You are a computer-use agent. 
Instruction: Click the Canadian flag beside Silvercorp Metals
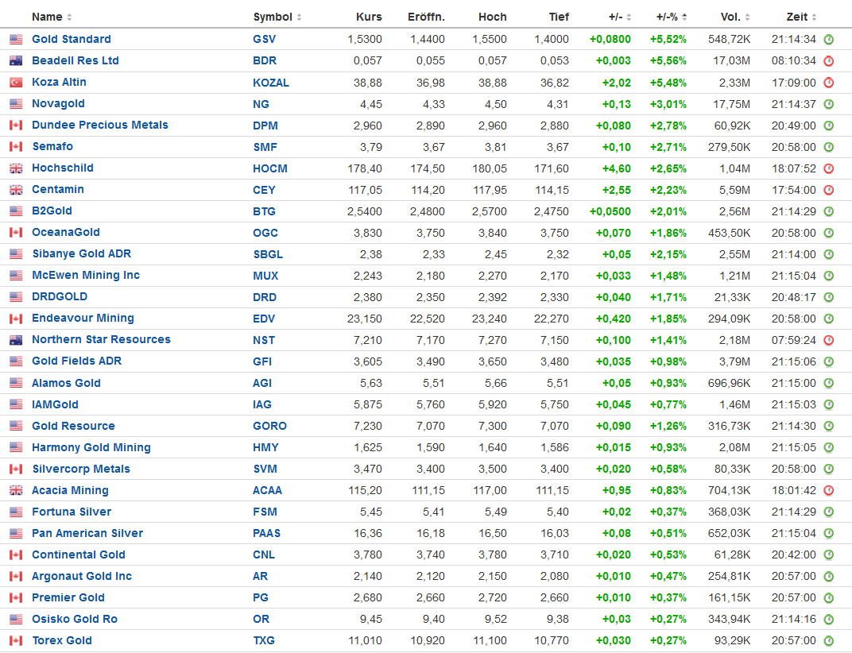[x=17, y=469]
